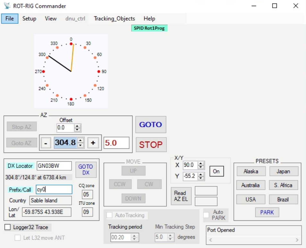Click the azimuth value field showing 304.8
Viewport: 306px width, 248px height.
point(65,143)
